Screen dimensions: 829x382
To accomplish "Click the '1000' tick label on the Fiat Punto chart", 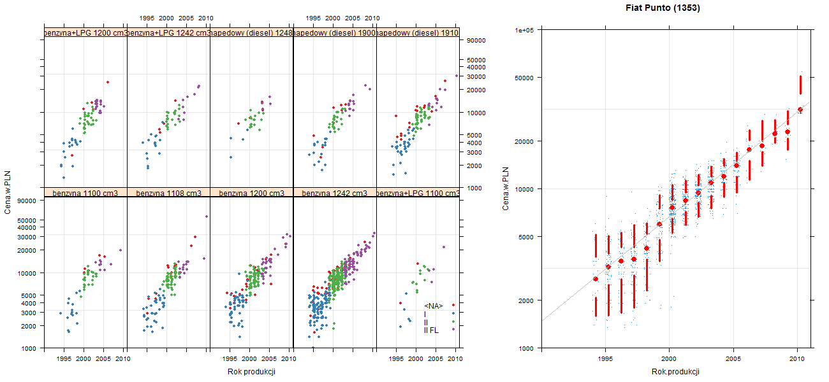I will point(527,348).
